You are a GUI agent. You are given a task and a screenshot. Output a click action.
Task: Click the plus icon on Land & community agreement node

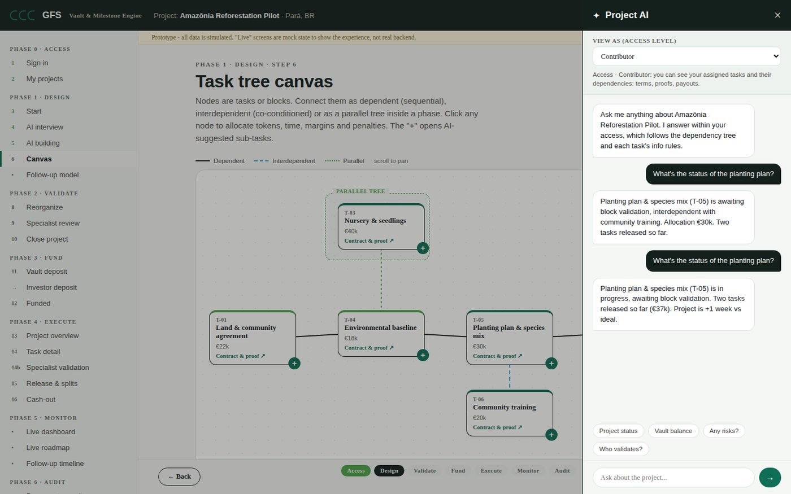click(x=294, y=363)
